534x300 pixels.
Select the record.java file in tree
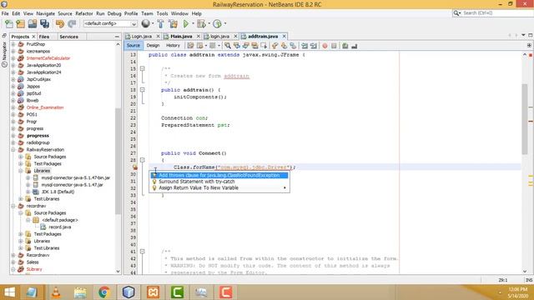[60, 227]
